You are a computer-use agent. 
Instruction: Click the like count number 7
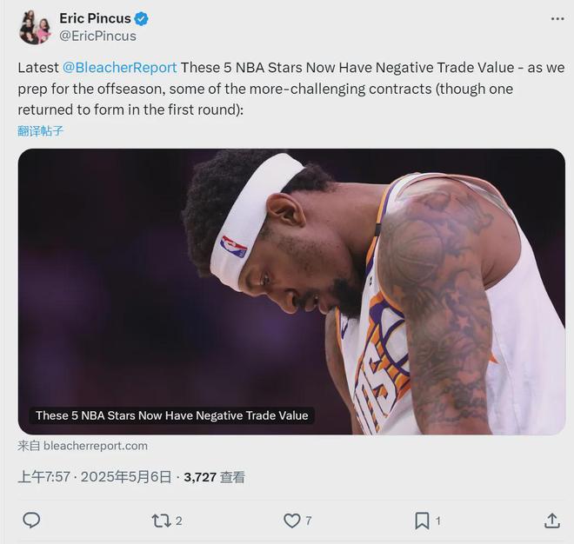tap(309, 521)
